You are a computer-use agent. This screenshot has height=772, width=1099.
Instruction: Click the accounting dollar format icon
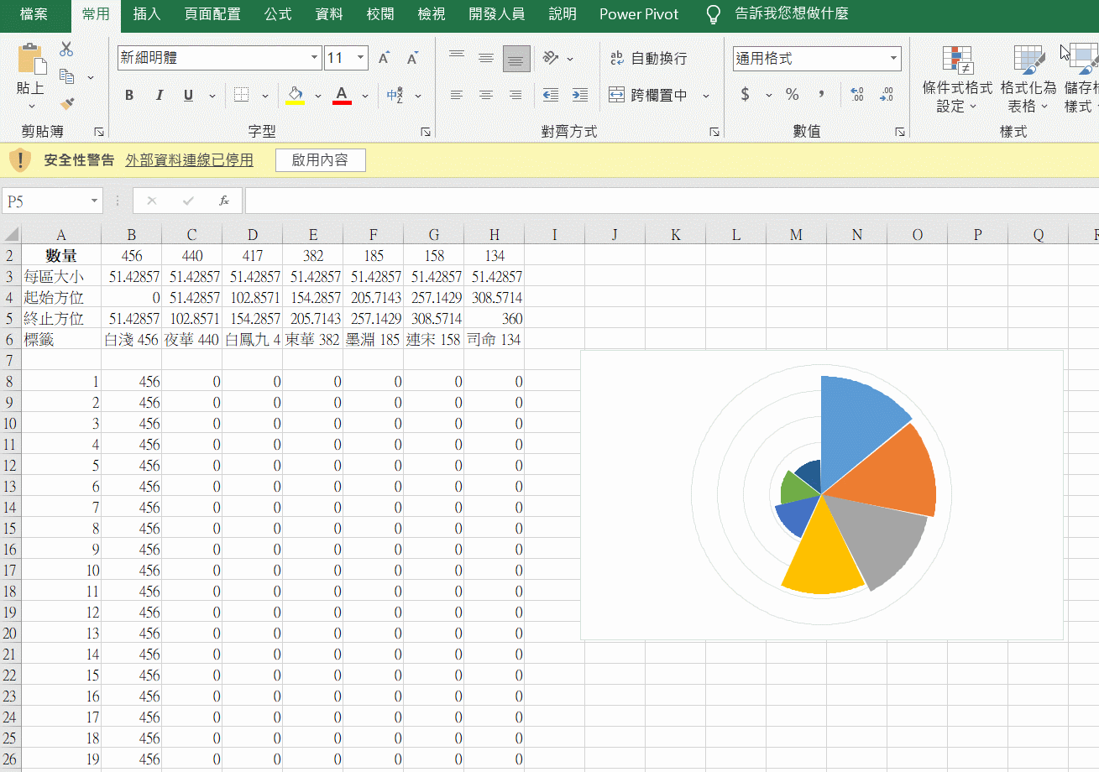point(745,95)
